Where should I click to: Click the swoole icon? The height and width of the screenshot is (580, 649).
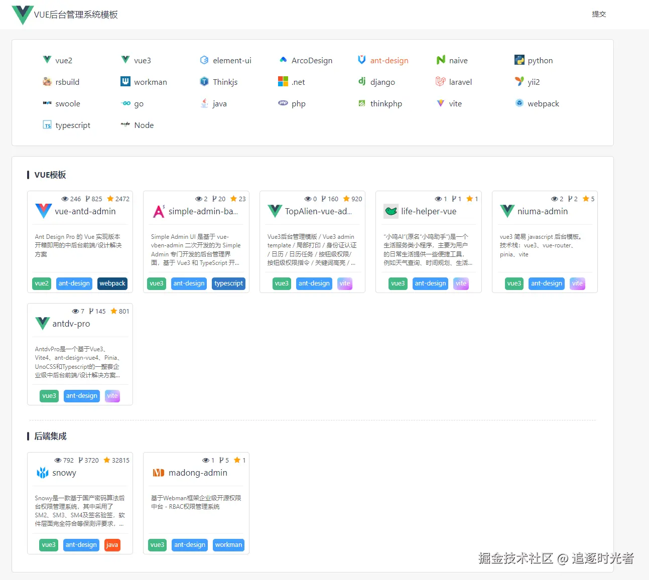[x=47, y=103]
